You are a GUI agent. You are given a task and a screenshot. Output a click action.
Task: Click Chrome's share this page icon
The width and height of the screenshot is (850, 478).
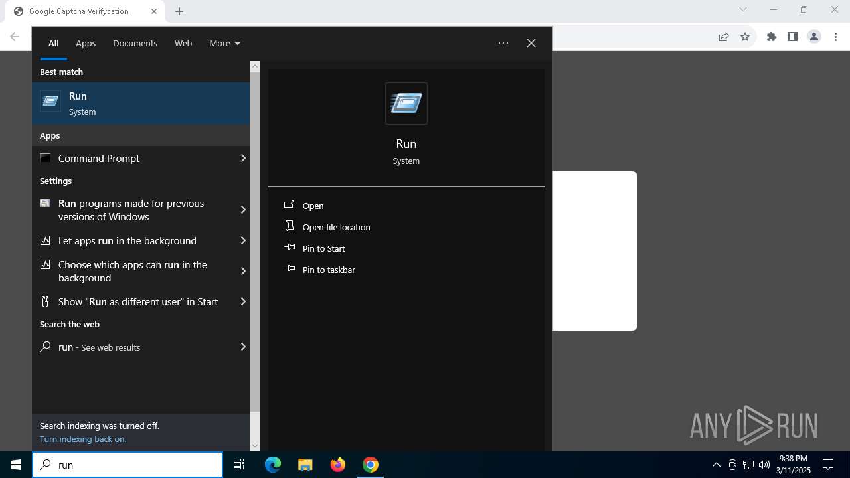point(724,37)
